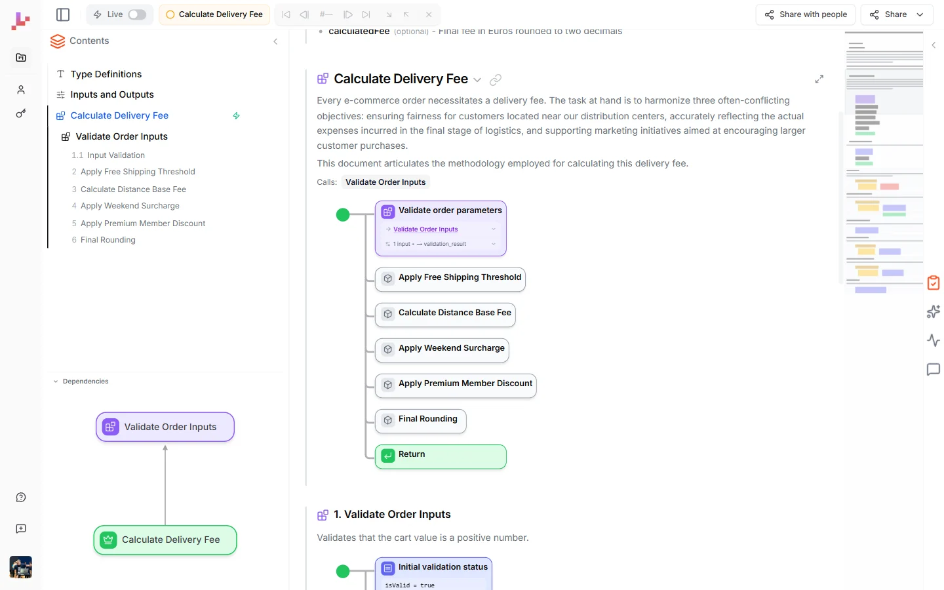
Task: Click the step-out arrow icon
Action: tap(406, 14)
